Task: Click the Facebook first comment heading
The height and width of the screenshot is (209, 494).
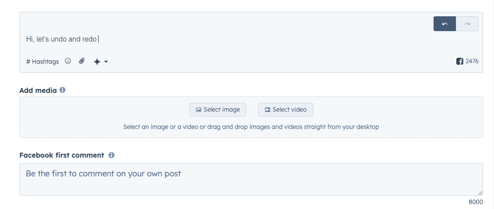Action: tap(62, 155)
